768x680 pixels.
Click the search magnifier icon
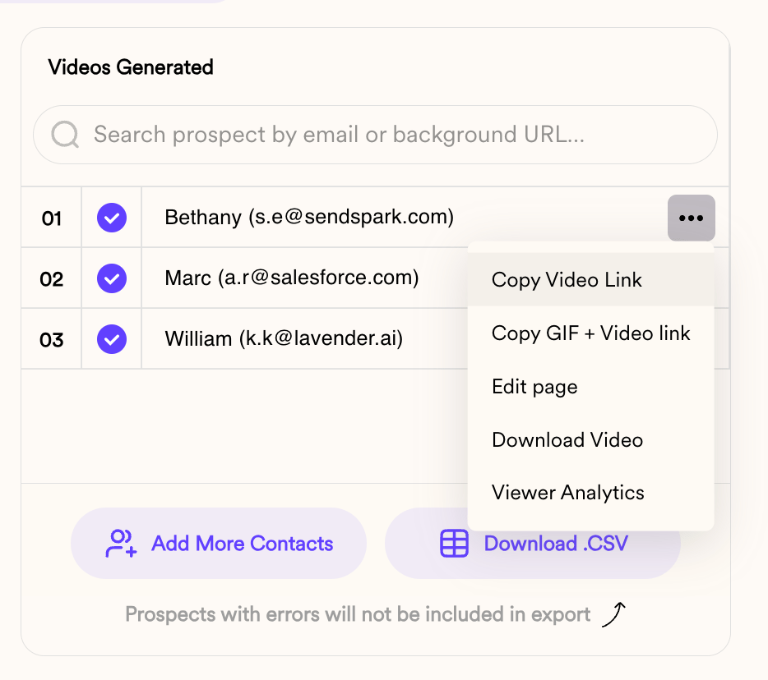[65, 135]
